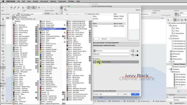Click the Cancel button in dialog
This screenshot has height=105, width=187.
[x=125, y=94]
